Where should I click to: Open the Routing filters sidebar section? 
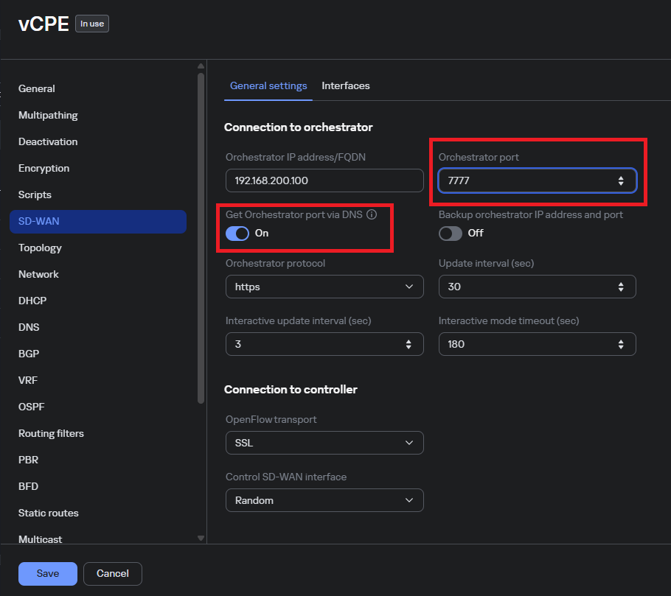click(51, 433)
